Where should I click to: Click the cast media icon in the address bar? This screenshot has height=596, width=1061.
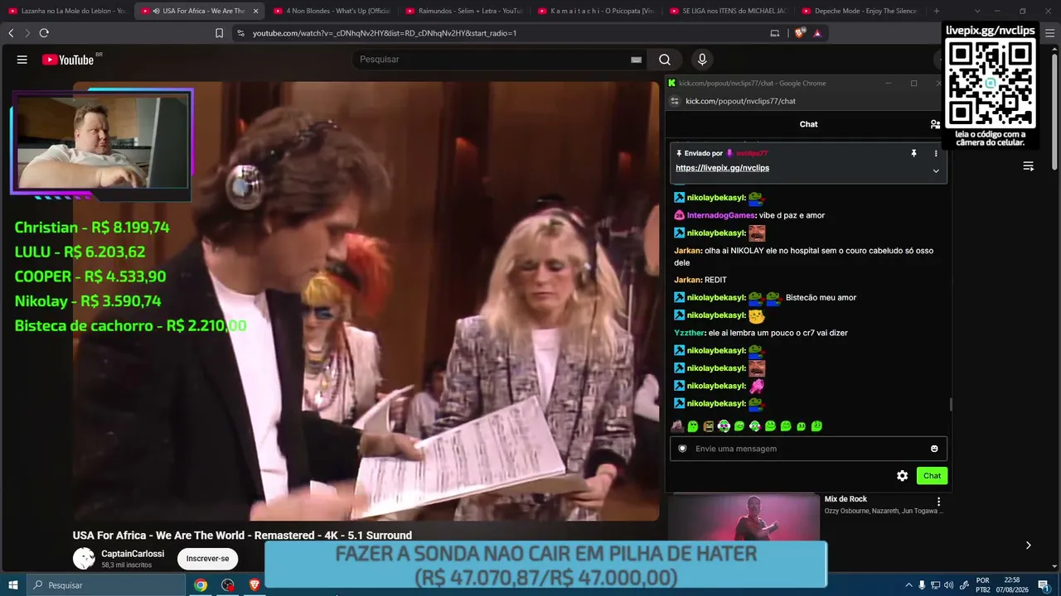(775, 33)
